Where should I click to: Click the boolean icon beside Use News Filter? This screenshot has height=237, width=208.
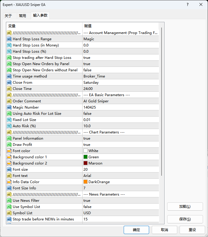tap(9, 201)
